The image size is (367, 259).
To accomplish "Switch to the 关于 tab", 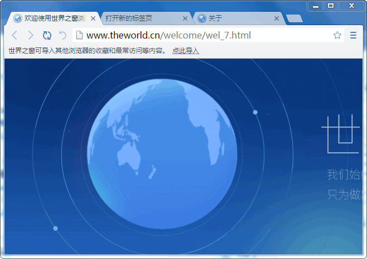I will coord(239,18).
